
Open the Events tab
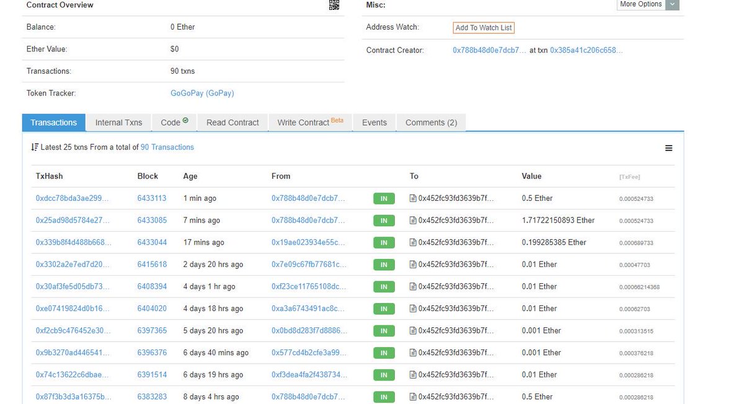pyautogui.click(x=374, y=123)
